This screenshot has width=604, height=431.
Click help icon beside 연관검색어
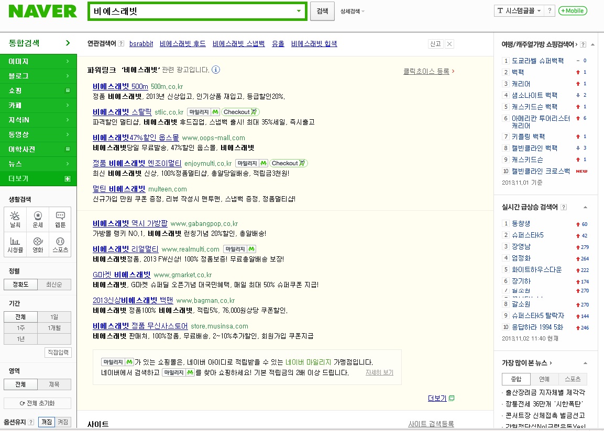point(121,43)
